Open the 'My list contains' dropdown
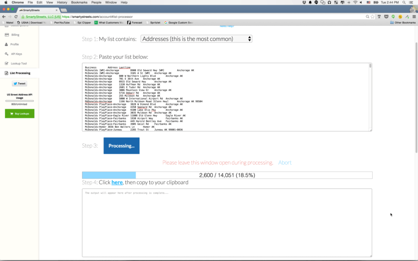The image size is (418, 261). 196,39
